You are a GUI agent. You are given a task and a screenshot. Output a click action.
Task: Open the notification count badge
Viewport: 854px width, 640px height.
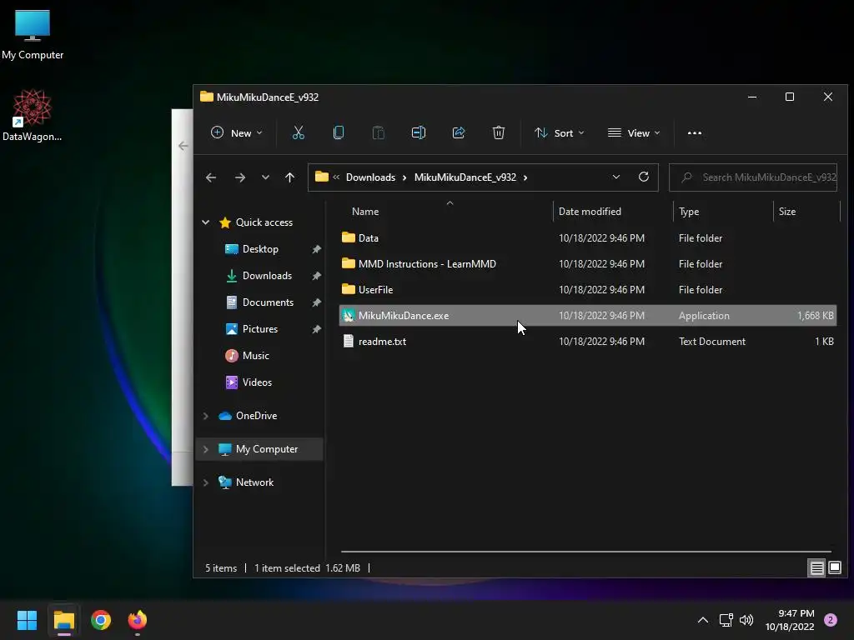[x=831, y=620]
